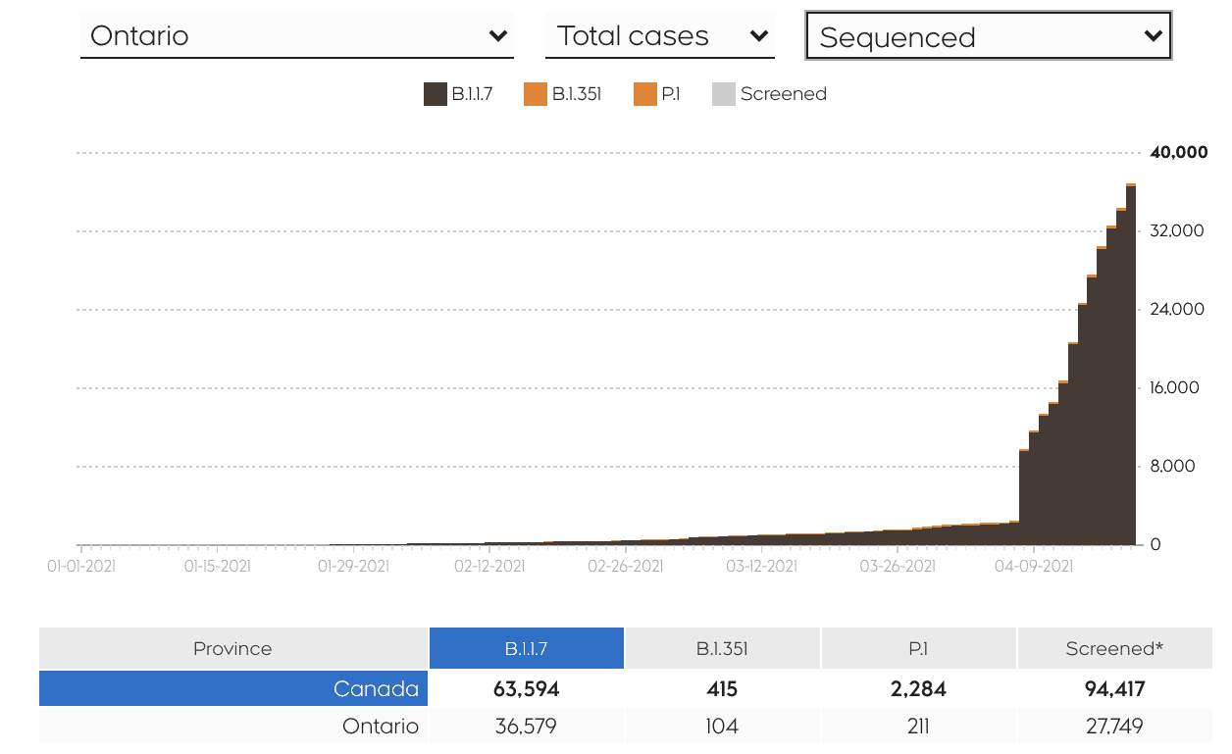This screenshot has width=1232, height=754.
Task: Click Canada's 63,594 B.1.1.7 value
Action: tap(527, 688)
